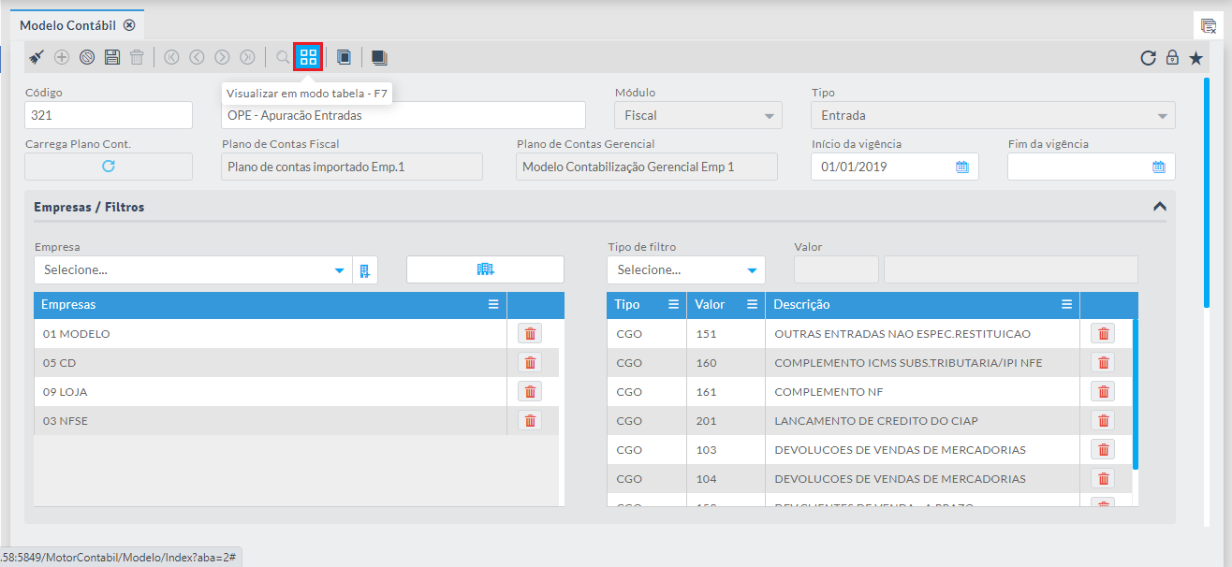
Task: Go to the next record arrow icon
Action: coord(222,57)
